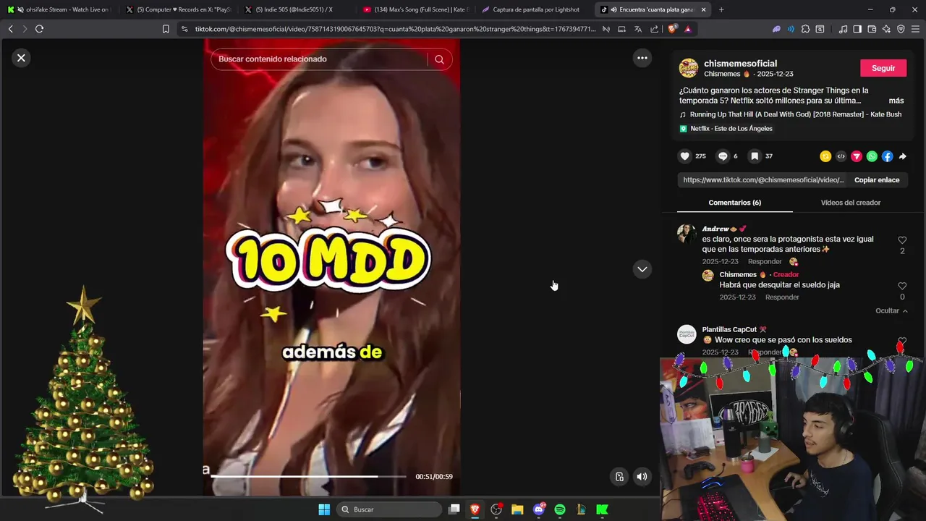This screenshot has height=521, width=926.
Task: Switch to 'Computer Records en X' tab
Action: (178, 9)
